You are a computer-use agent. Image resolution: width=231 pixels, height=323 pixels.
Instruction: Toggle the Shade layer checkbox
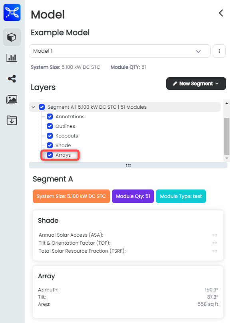click(x=50, y=146)
